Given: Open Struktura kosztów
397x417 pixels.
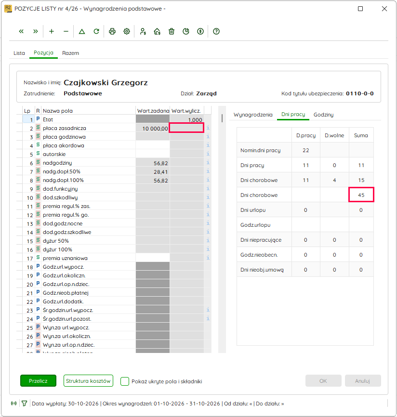Looking at the screenshot, I should tap(88, 381).
